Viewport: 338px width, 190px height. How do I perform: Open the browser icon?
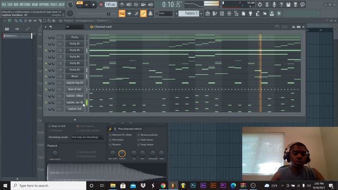click(x=236, y=14)
